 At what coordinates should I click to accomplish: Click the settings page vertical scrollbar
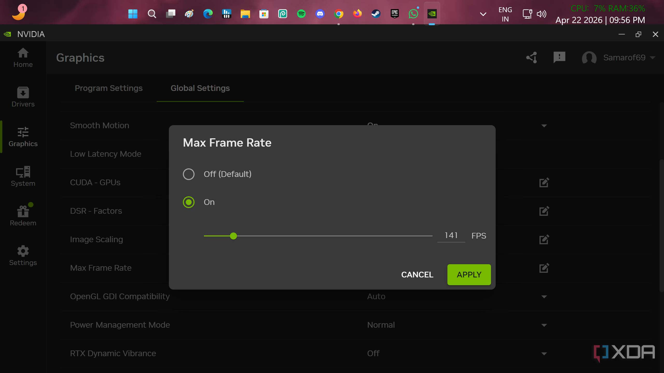[661, 225]
